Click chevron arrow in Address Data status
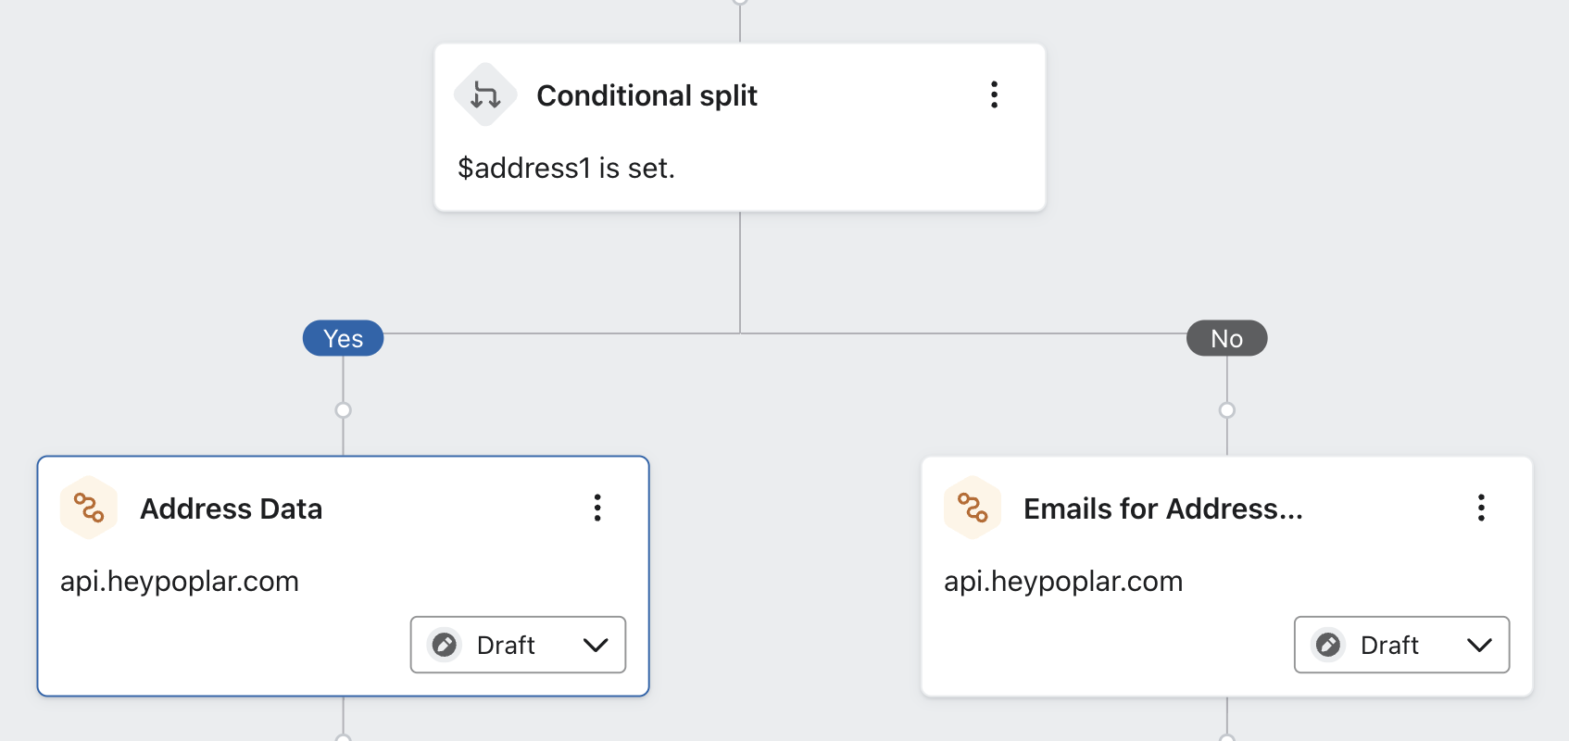Image resolution: width=1569 pixels, height=741 pixels. pos(596,645)
